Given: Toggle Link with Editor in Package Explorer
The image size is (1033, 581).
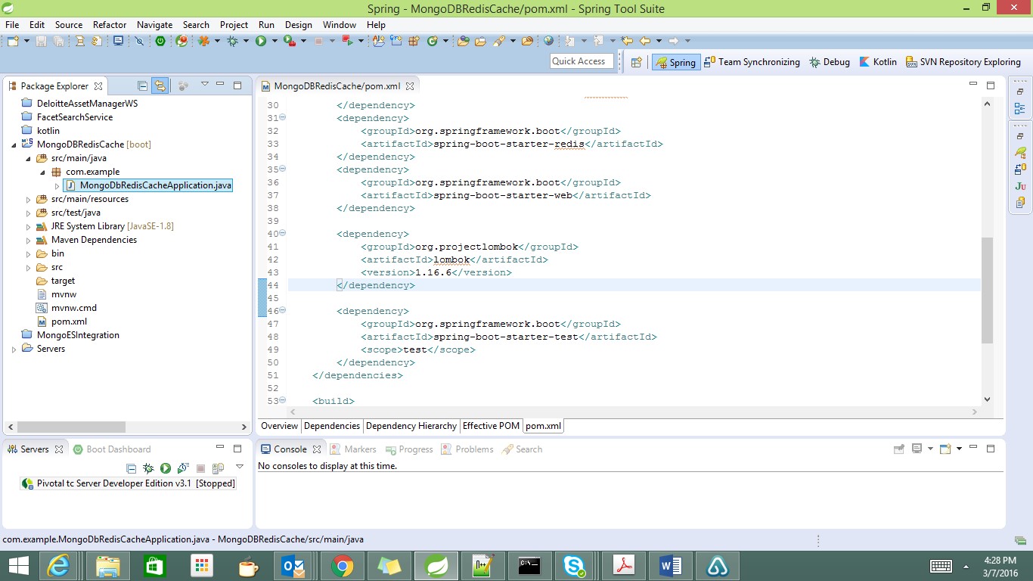Looking at the screenshot, I should (160, 86).
